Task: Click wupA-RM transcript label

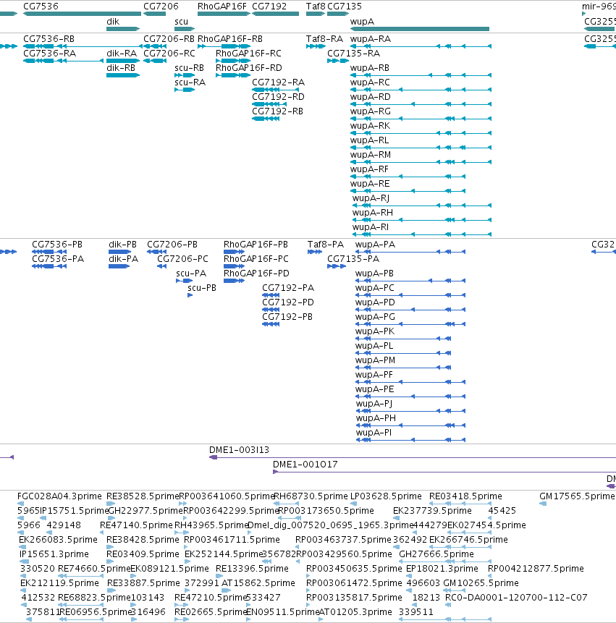Action: [x=371, y=155]
